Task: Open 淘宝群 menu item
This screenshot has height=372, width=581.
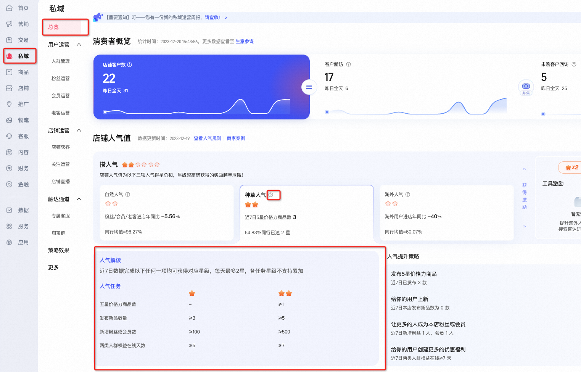Action: 58,233
